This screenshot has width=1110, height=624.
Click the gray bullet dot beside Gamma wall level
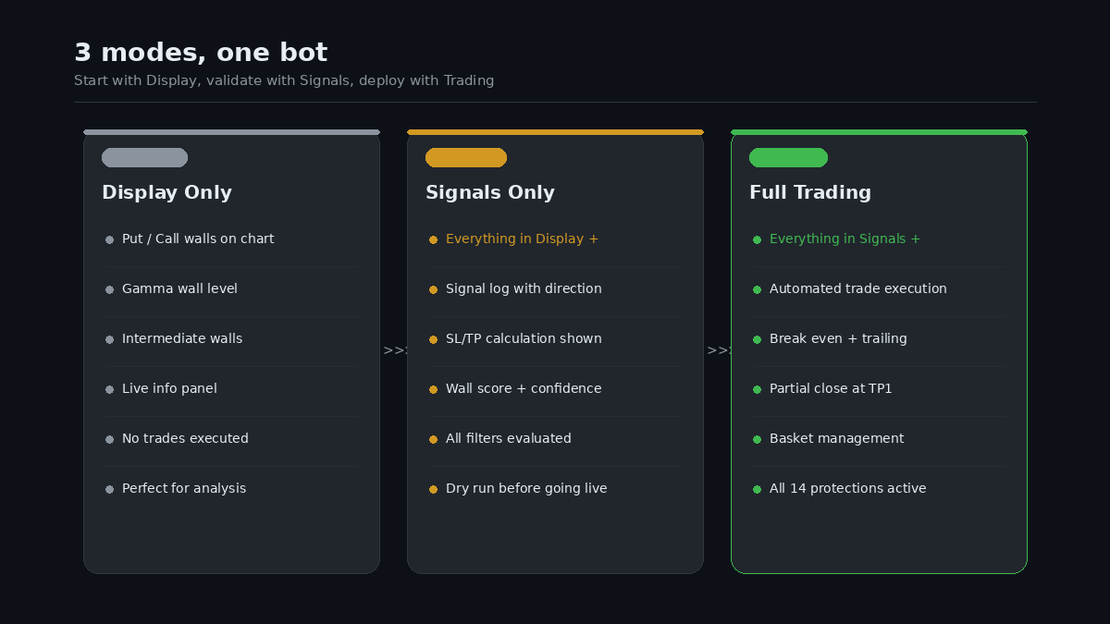[109, 289]
